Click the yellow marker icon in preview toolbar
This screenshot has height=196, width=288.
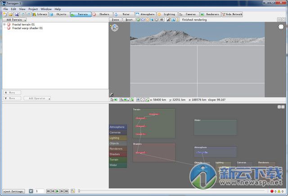(x=178, y=20)
